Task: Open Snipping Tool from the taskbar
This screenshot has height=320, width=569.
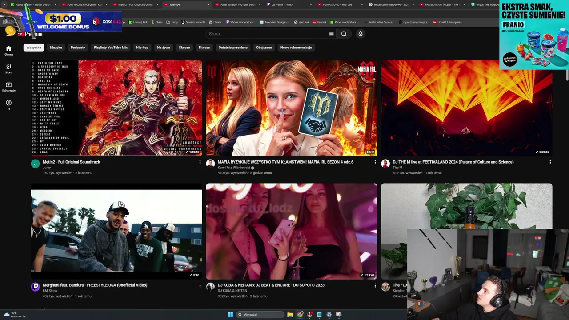Action: [x=339, y=315]
